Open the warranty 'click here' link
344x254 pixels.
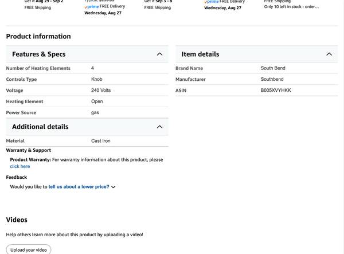pyautogui.click(x=20, y=167)
